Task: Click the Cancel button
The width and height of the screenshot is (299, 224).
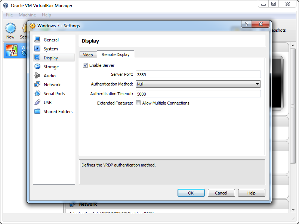Action: [221, 193]
